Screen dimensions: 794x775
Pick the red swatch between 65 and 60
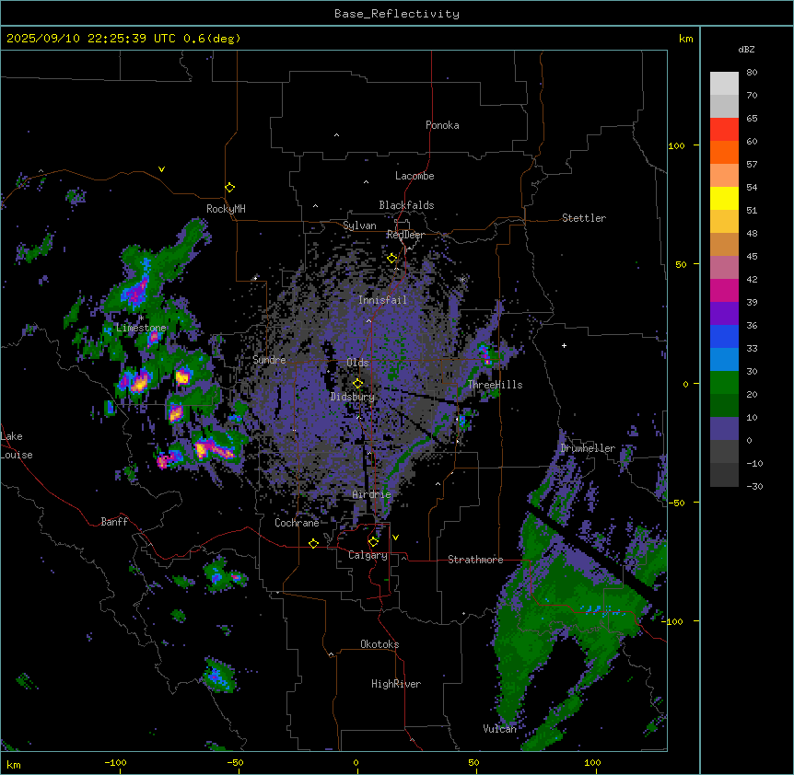[724, 129]
